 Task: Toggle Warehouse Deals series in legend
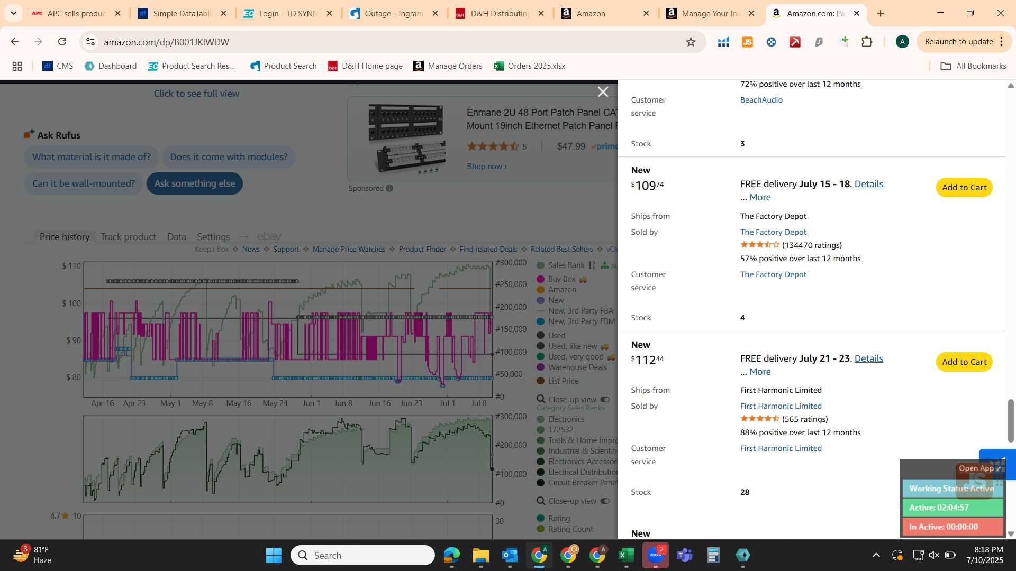pos(572,367)
